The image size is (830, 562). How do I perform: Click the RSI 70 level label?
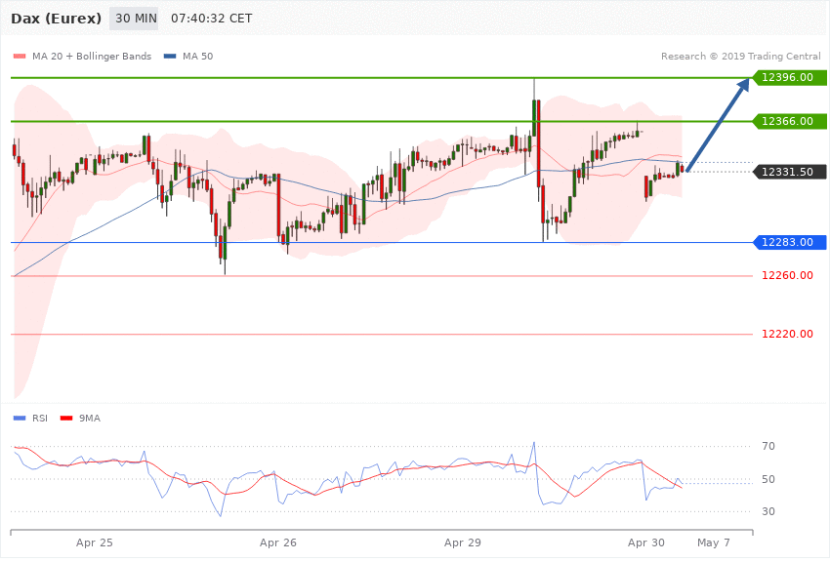click(768, 446)
